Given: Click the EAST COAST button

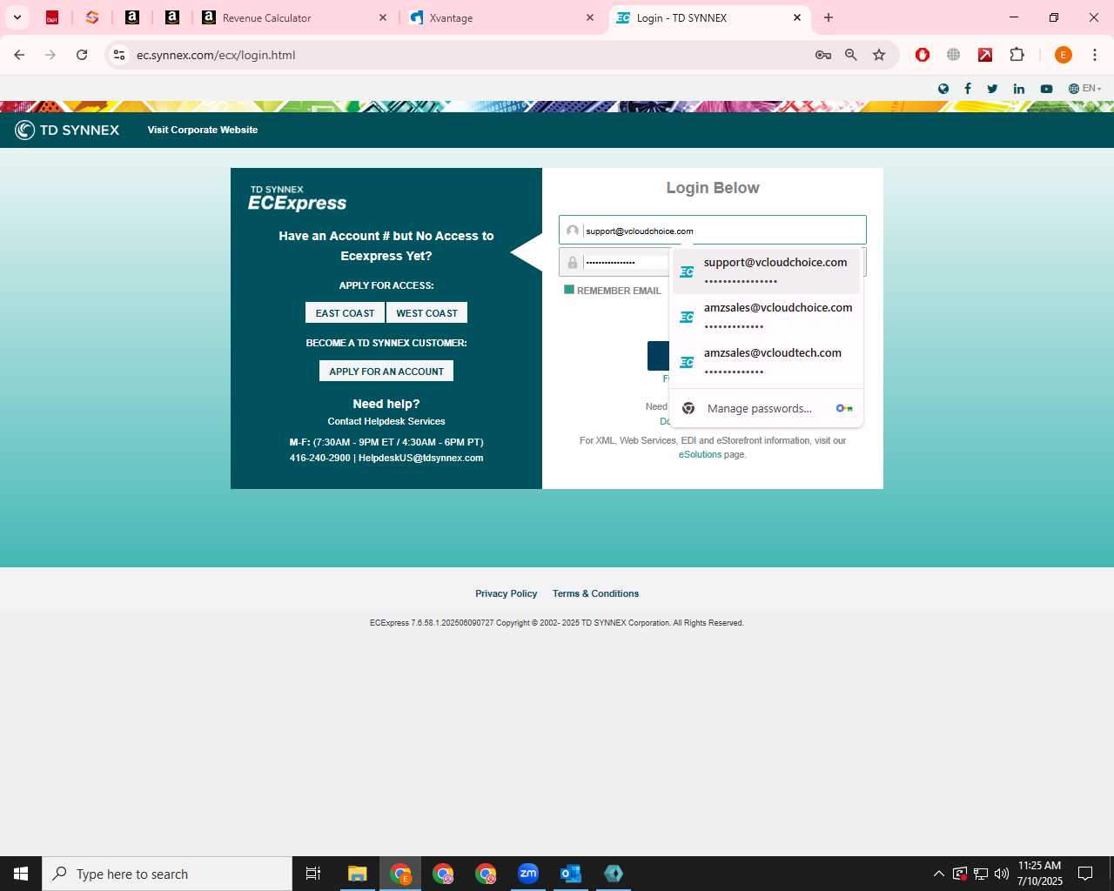Looking at the screenshot, I should click(x=345, y=313).
